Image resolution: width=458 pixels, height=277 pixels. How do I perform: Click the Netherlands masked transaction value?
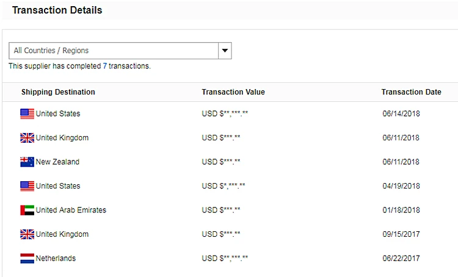225,258
